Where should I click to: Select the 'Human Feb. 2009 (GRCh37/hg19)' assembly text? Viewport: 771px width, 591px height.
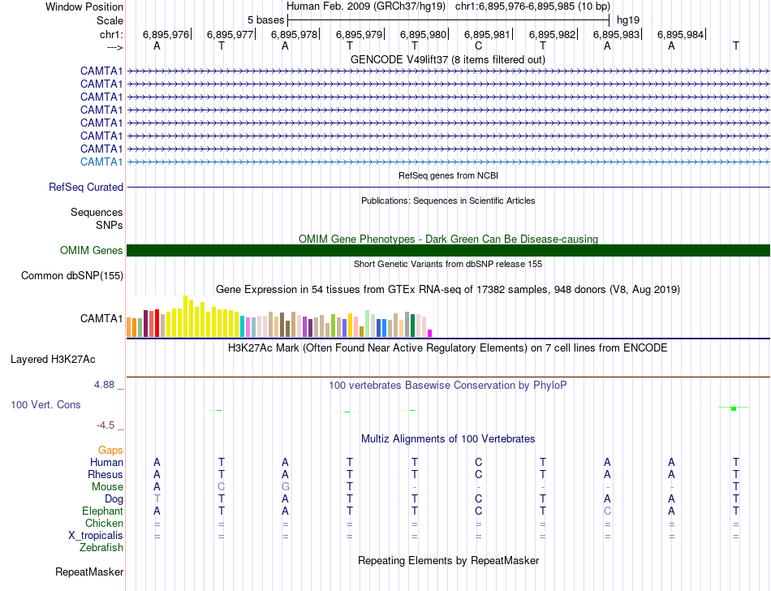pos(366,6)
